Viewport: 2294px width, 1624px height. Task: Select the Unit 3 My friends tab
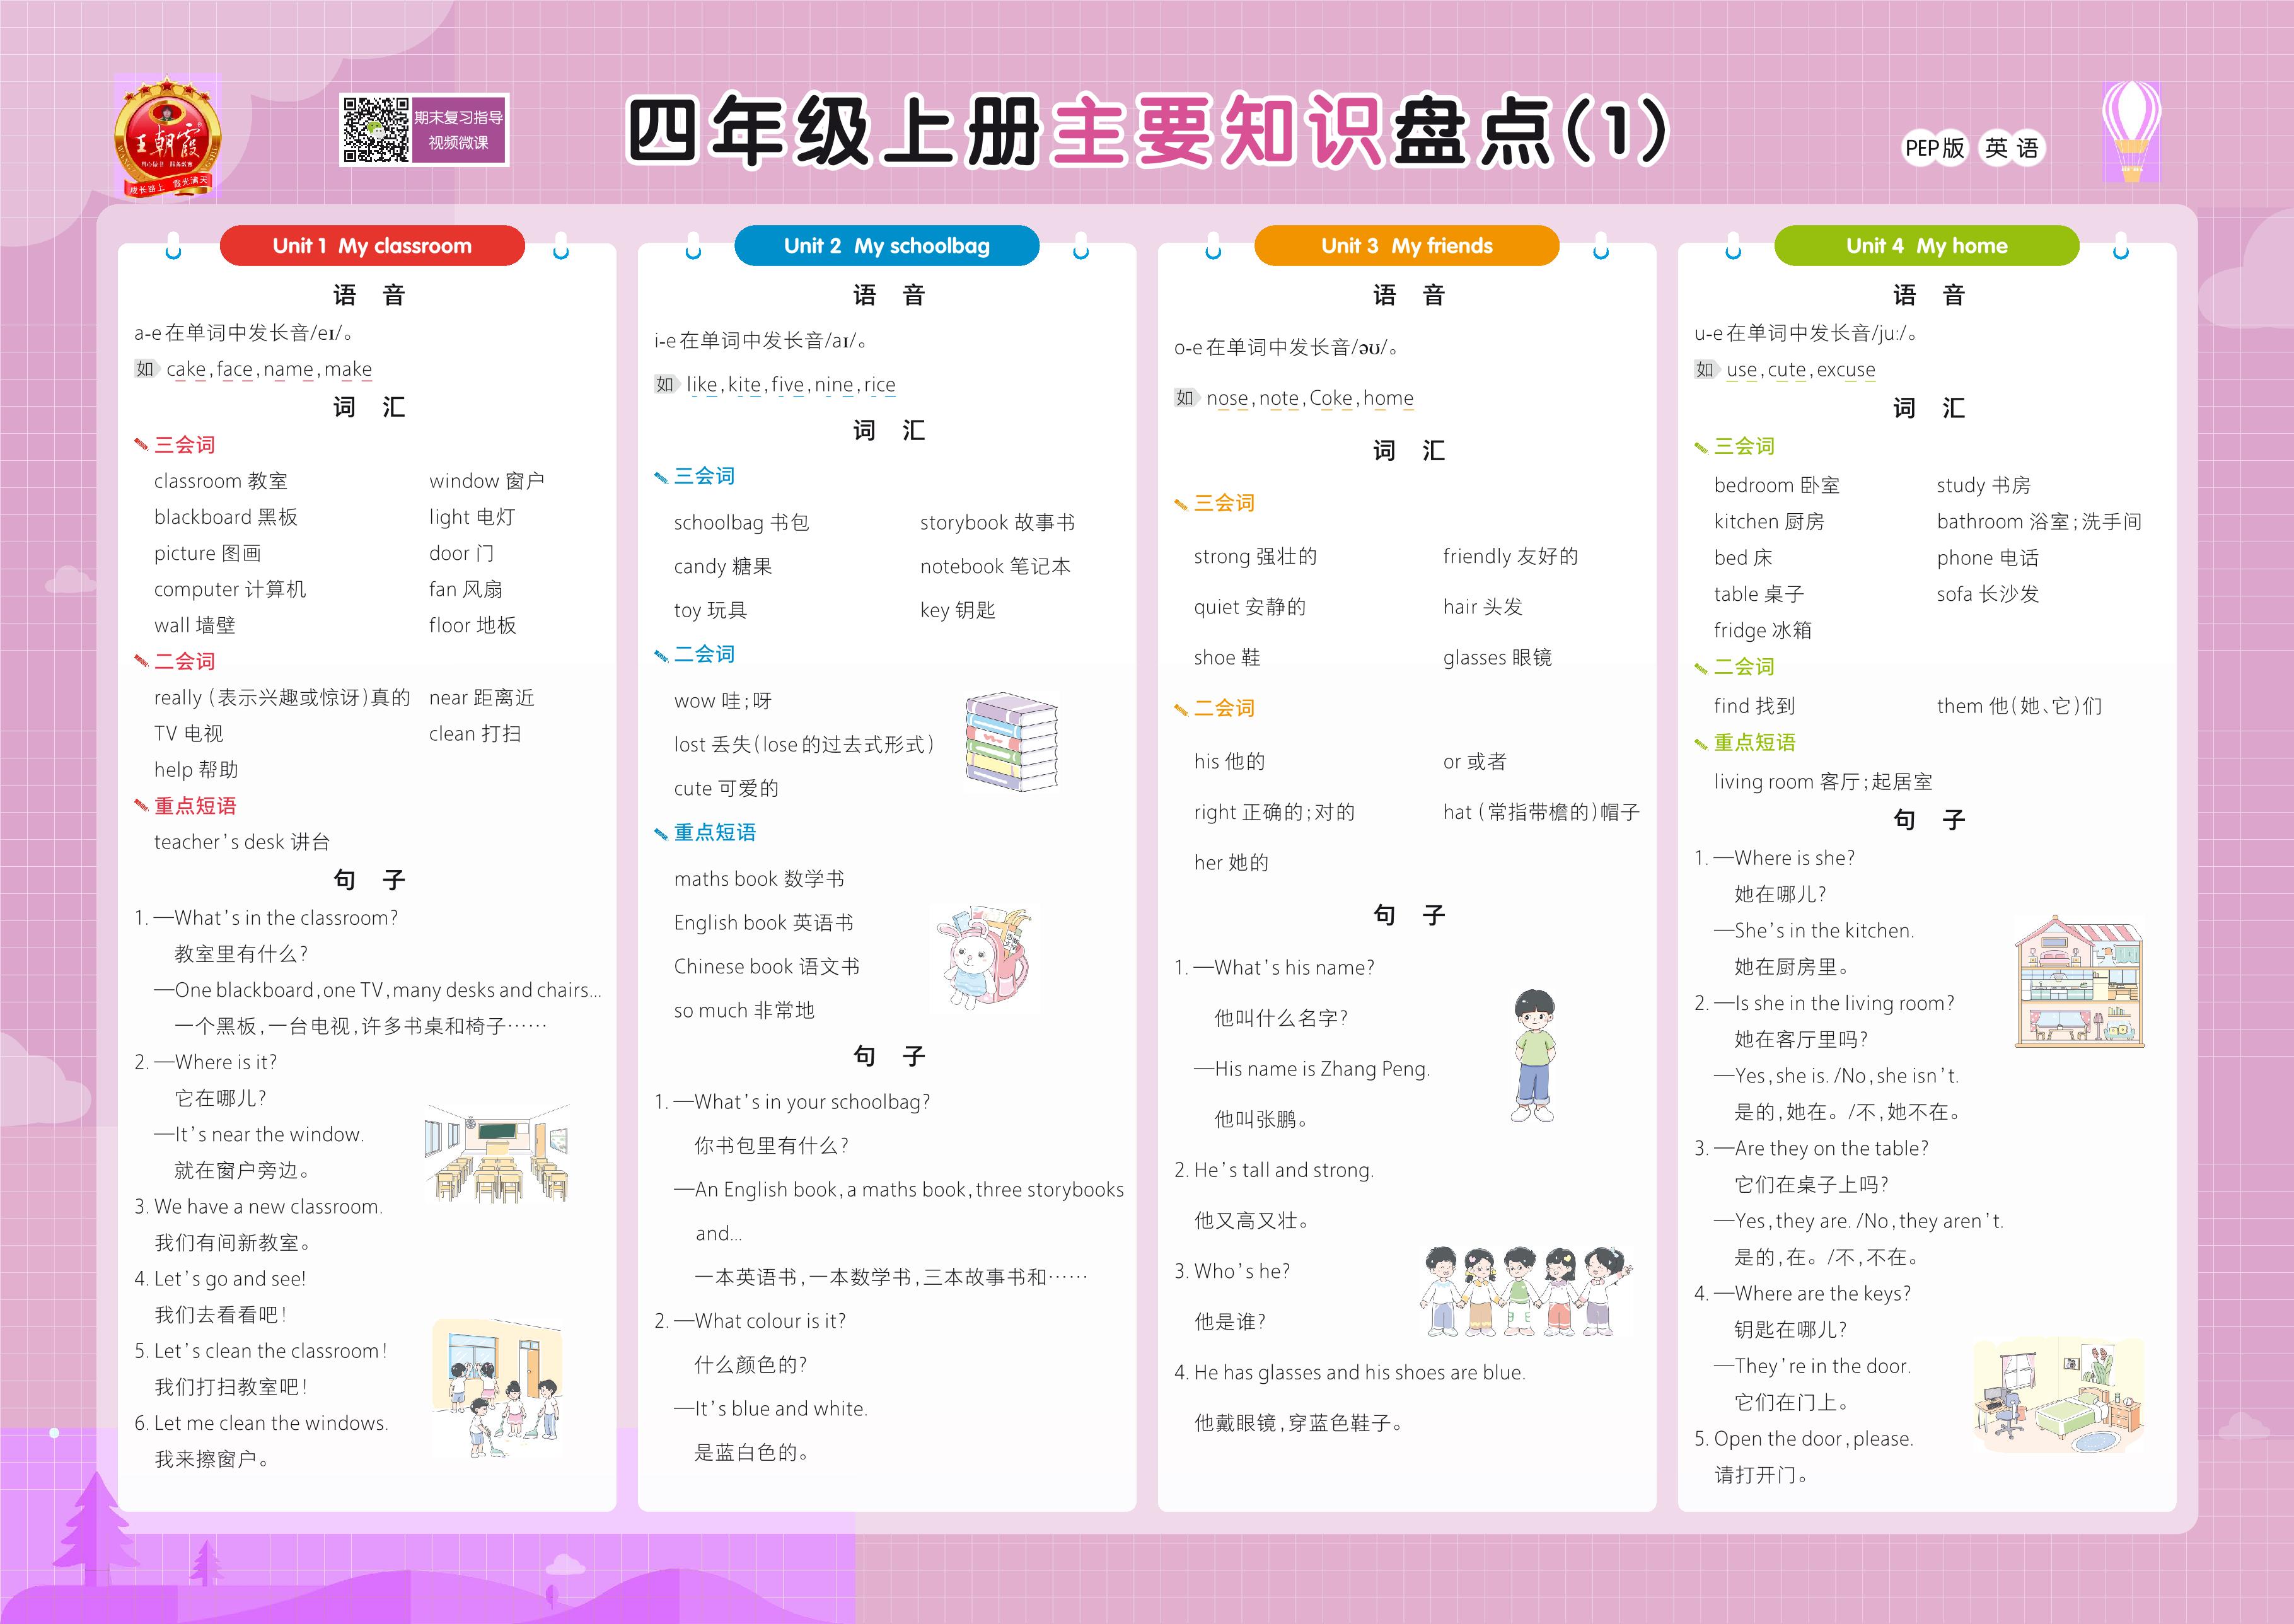click(1406, 246)
